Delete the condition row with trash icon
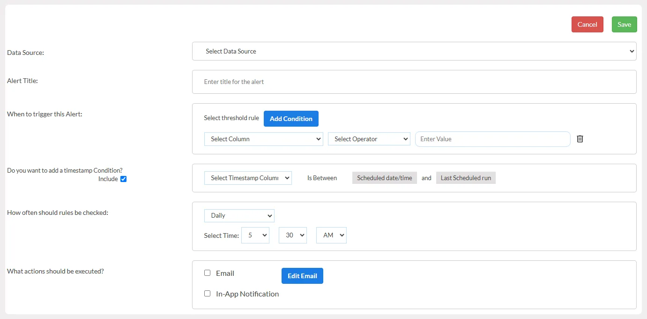The width and height of the screenshot is (647, 319). pyautogui.click(x=580, y=139)
